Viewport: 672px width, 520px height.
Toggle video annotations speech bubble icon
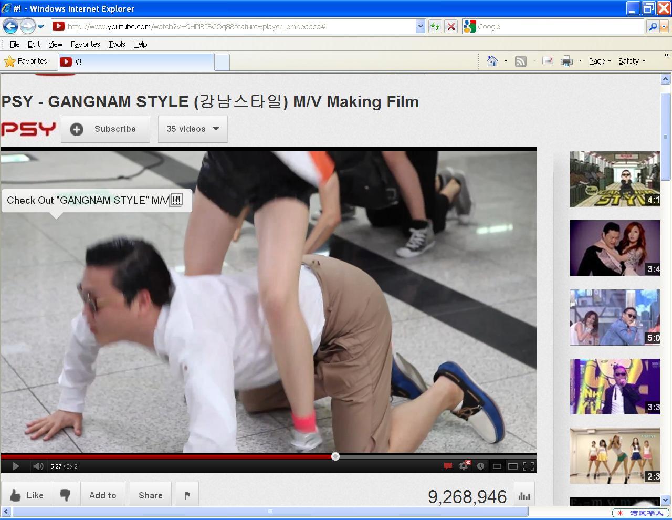click(448, 466)
